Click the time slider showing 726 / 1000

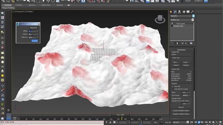pos(120,115)
